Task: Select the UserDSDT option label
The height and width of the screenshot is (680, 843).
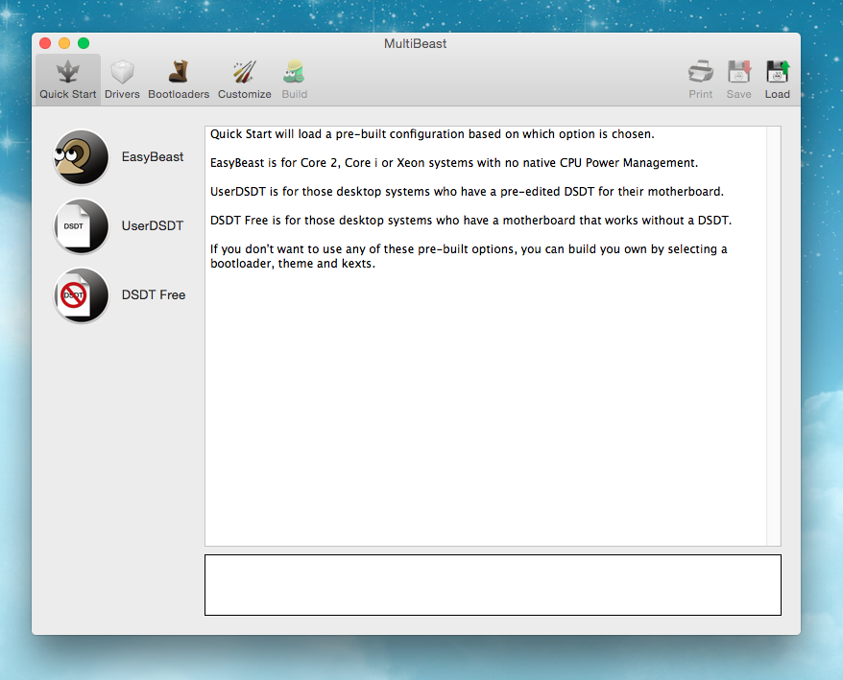Action: 152,226
